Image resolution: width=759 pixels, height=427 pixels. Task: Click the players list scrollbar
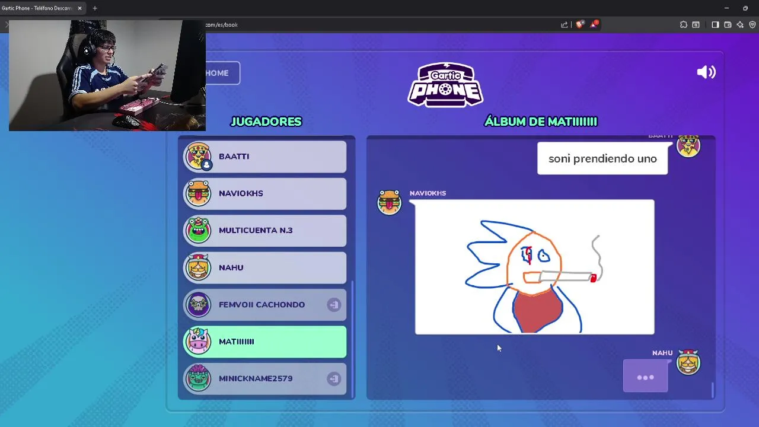pos(352,339)
